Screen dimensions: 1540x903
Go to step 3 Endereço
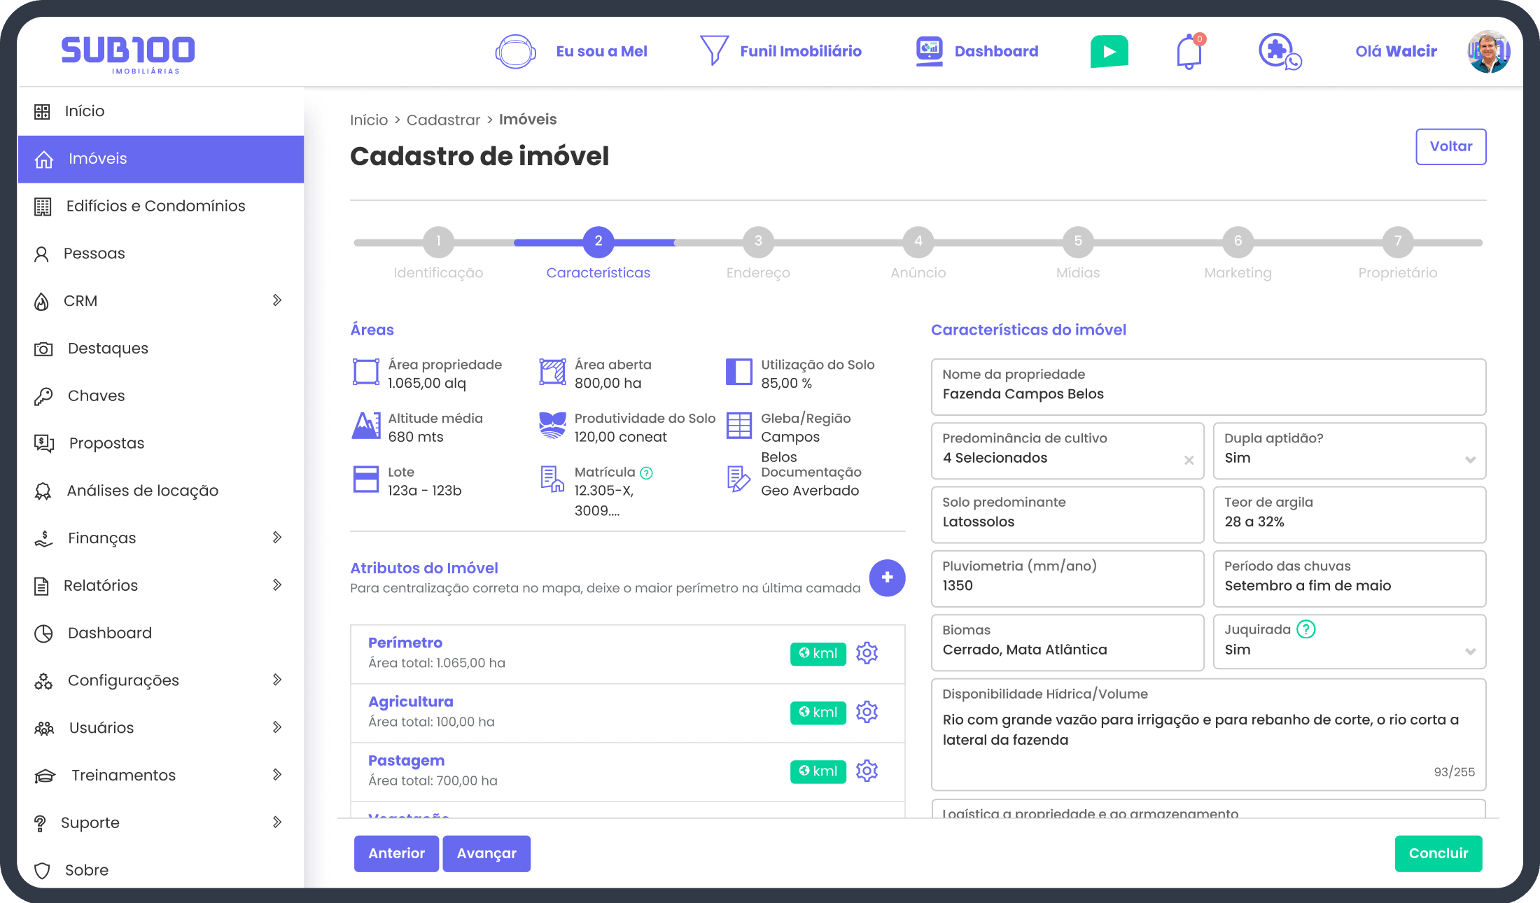click(758, 242)
